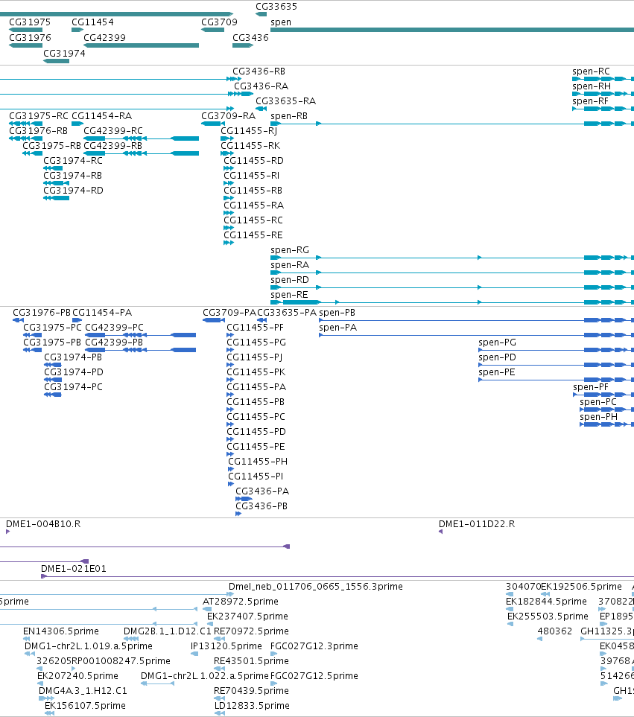Click feature DME1-004B10.R
This screenshot has width=634, height=717.
tap(43, 524)
